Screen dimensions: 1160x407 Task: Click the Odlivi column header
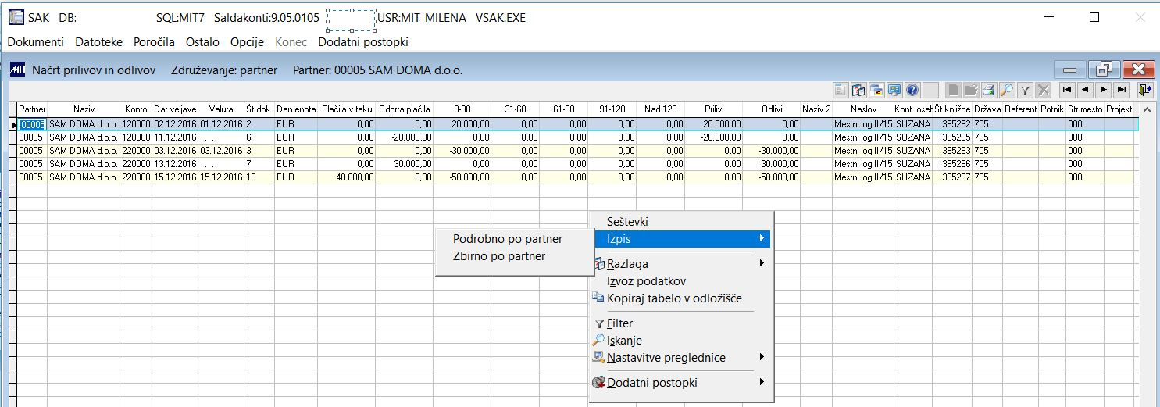click(772, 109)
